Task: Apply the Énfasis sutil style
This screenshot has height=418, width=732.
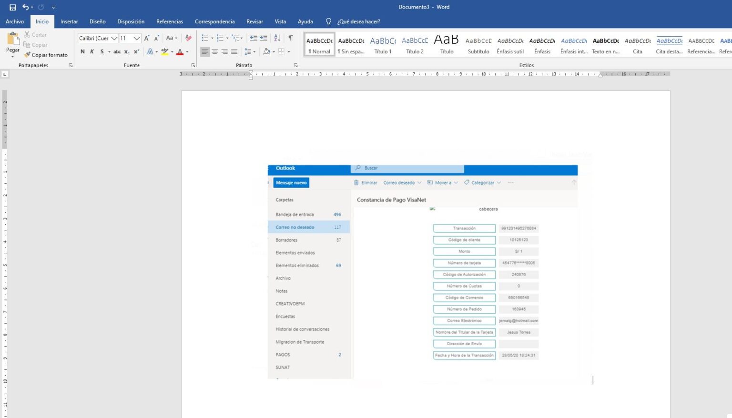Action: point(510,44)
